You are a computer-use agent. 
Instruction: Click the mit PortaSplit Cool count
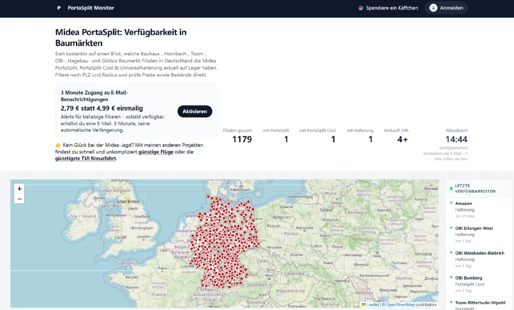pos(333,139)
